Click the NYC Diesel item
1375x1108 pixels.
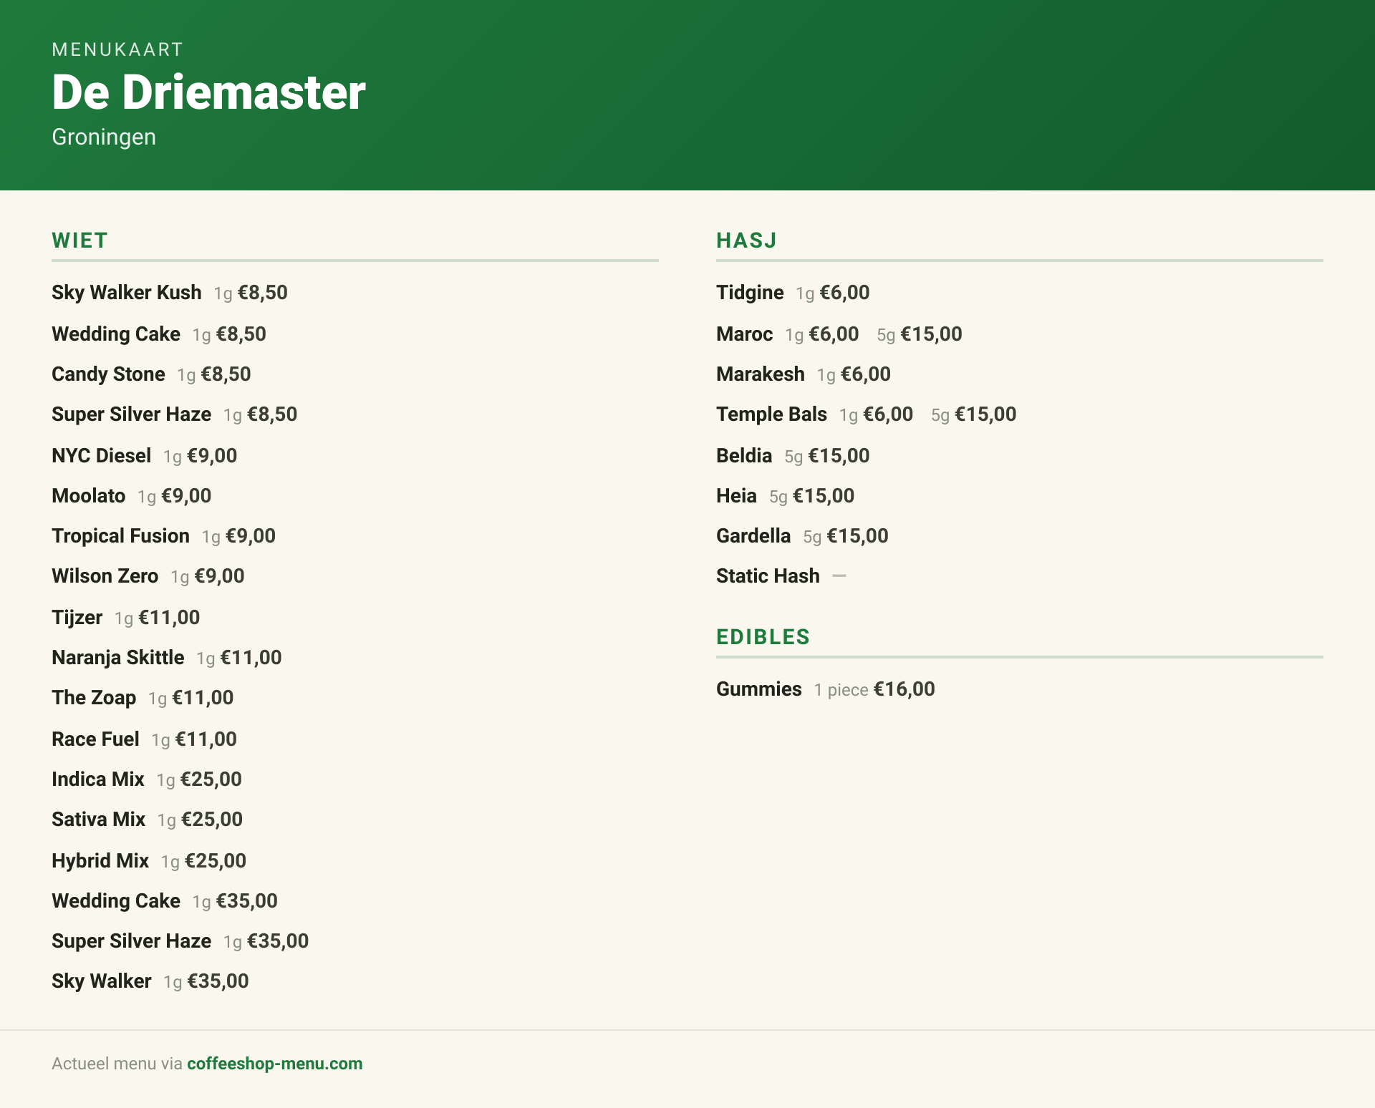point(101,456)
